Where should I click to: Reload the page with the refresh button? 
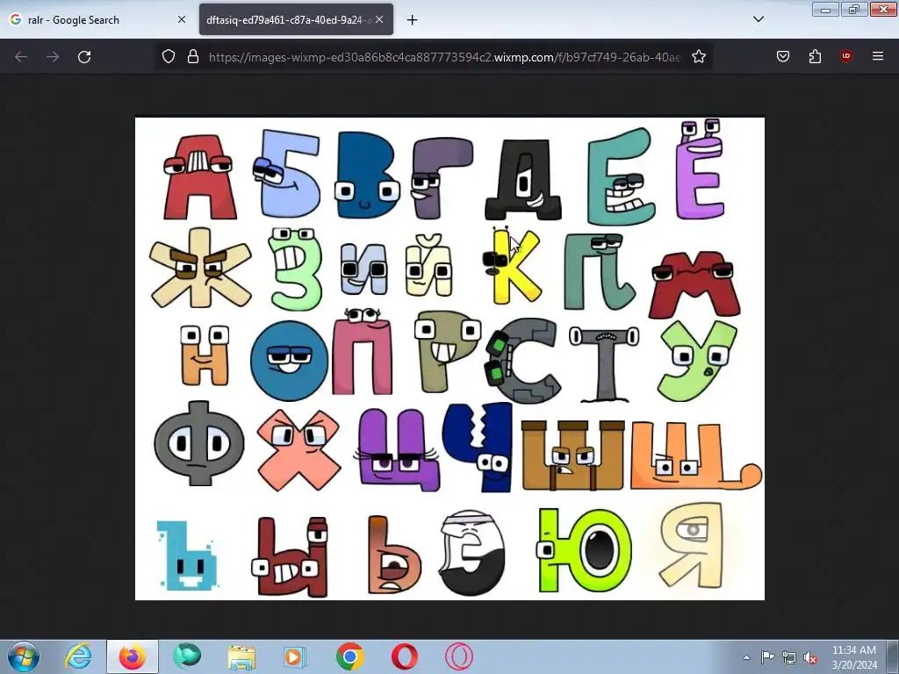84,57
